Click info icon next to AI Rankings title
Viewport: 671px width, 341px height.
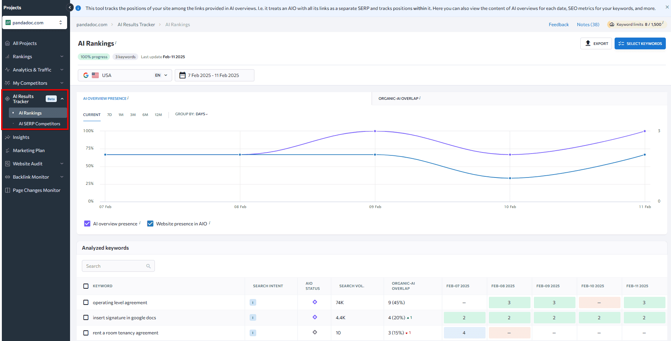[x=116, y=42]
